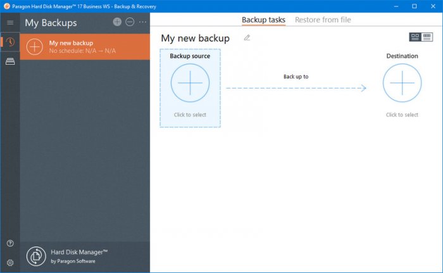Screen dimensions: 443x273
Task: Click the 'Click to select' text under Backup source
Action: pos(190,115)
